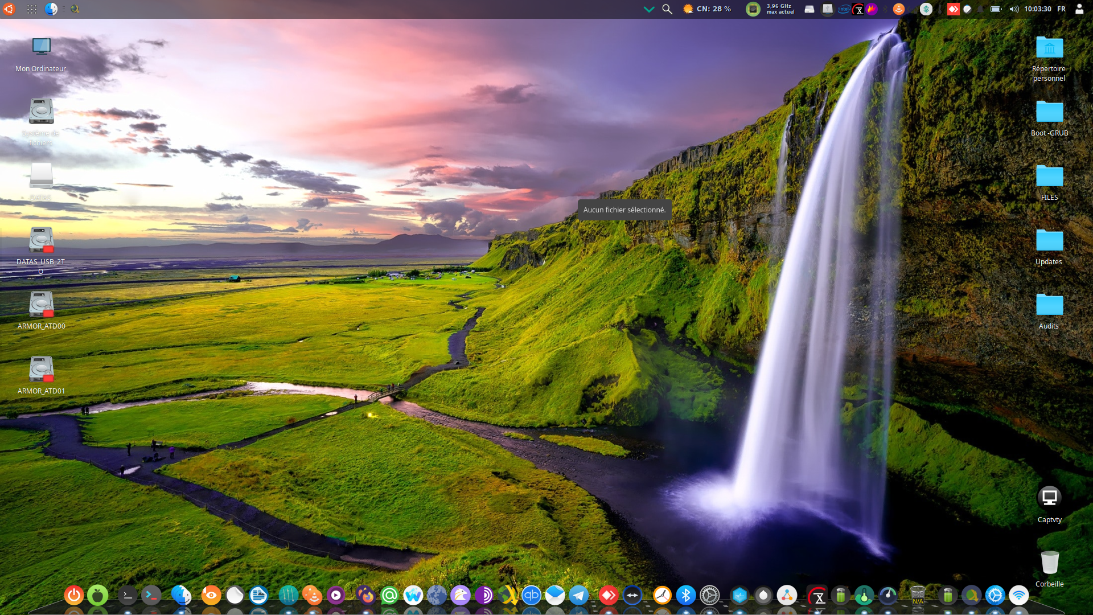
Task: Open the Bluetooth manager dock icon
Action: pyautogui.click(x=686, y=596)
